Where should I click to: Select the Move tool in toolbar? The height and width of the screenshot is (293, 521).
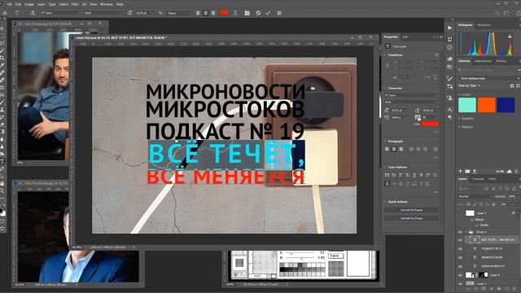2,29
